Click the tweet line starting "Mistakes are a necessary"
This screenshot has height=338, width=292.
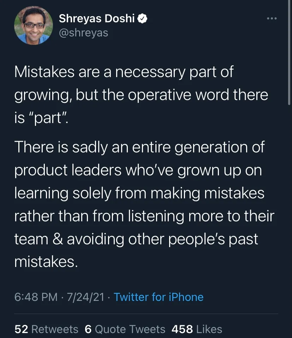[x=124, y=72]
